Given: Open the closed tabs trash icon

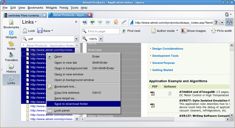Looking at the screenshot, I should [x=227, y=15].
